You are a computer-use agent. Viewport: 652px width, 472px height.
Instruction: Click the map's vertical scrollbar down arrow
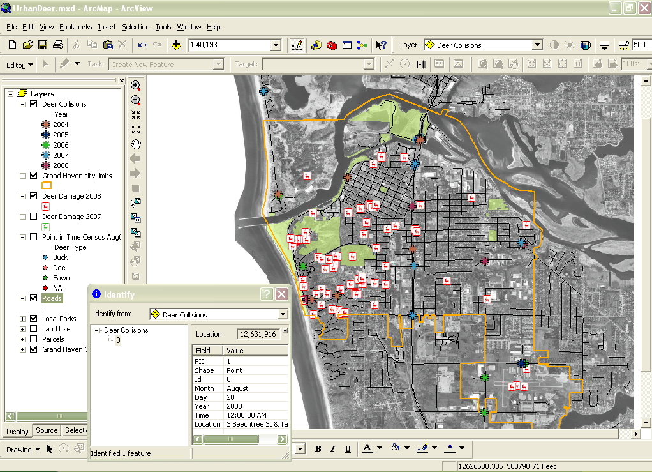646,422
